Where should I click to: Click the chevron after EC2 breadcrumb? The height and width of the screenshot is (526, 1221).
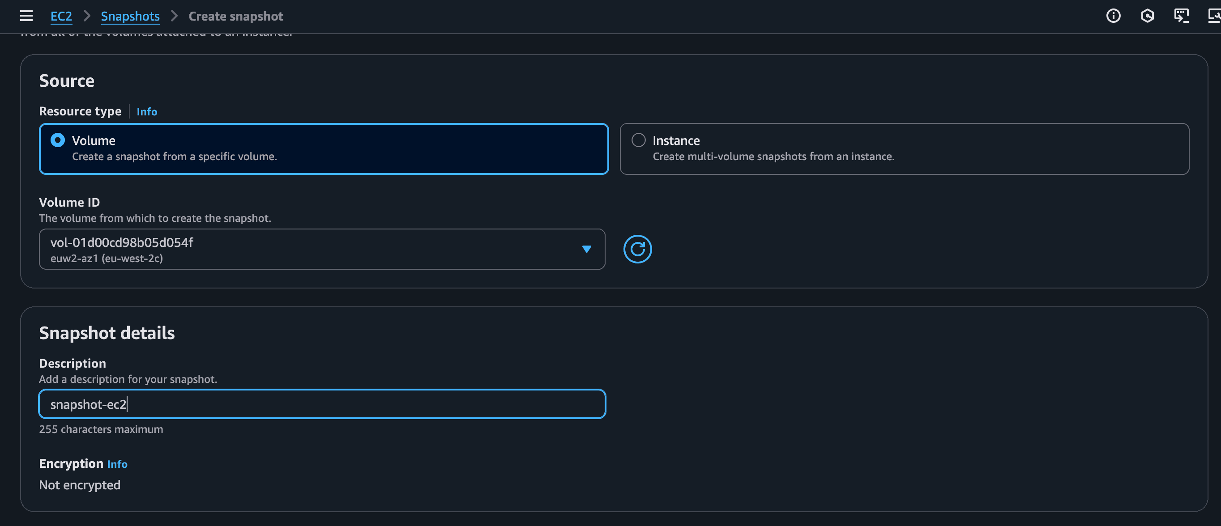(86, 16)
